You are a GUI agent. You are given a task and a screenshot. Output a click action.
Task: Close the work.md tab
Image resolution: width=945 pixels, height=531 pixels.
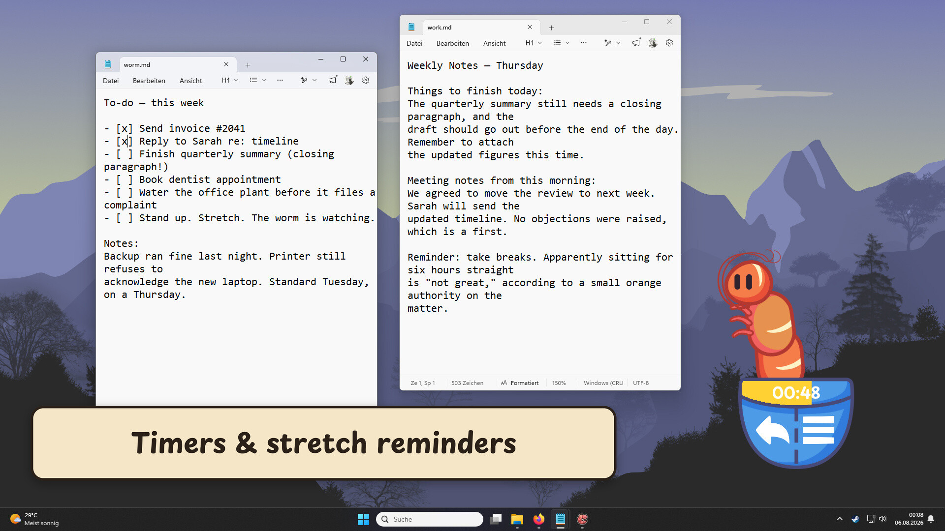coord(530,27)
